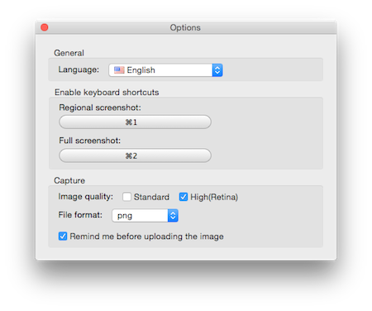This screenshot has width=372, height=311.
Task: Click the 'Full screenshot:' label
Action: point(89,141)
